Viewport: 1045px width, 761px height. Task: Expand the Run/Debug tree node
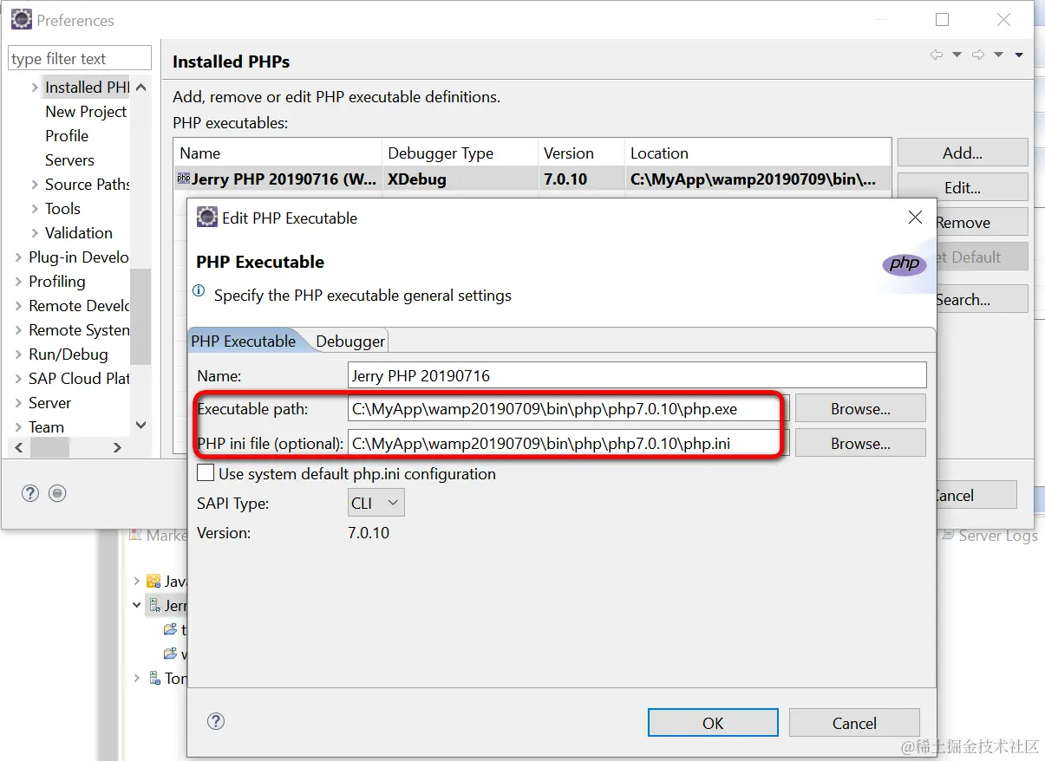click(x=18, y=354)
